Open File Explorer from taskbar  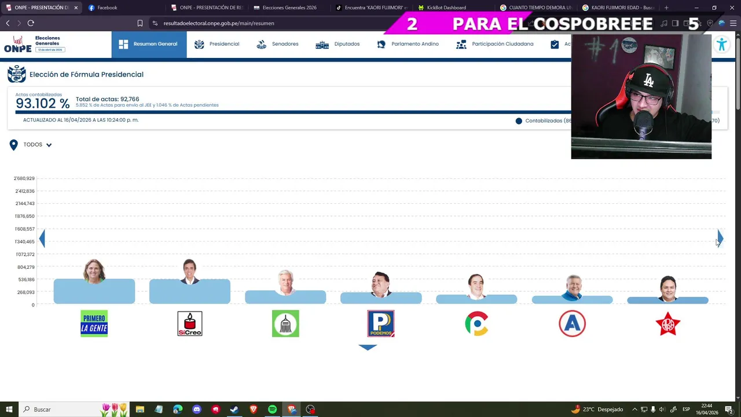(x=140, y=409)
